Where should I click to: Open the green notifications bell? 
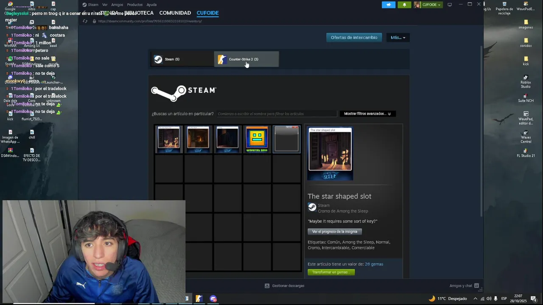404,5
